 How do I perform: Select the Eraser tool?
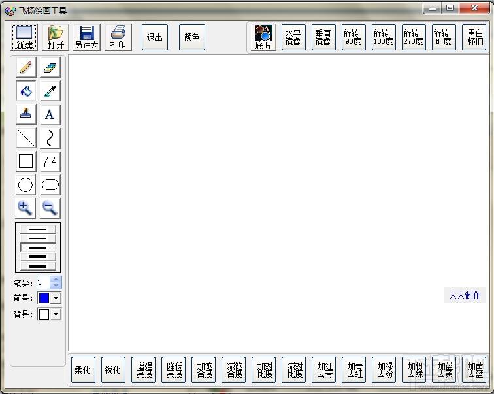pos(50,67)
